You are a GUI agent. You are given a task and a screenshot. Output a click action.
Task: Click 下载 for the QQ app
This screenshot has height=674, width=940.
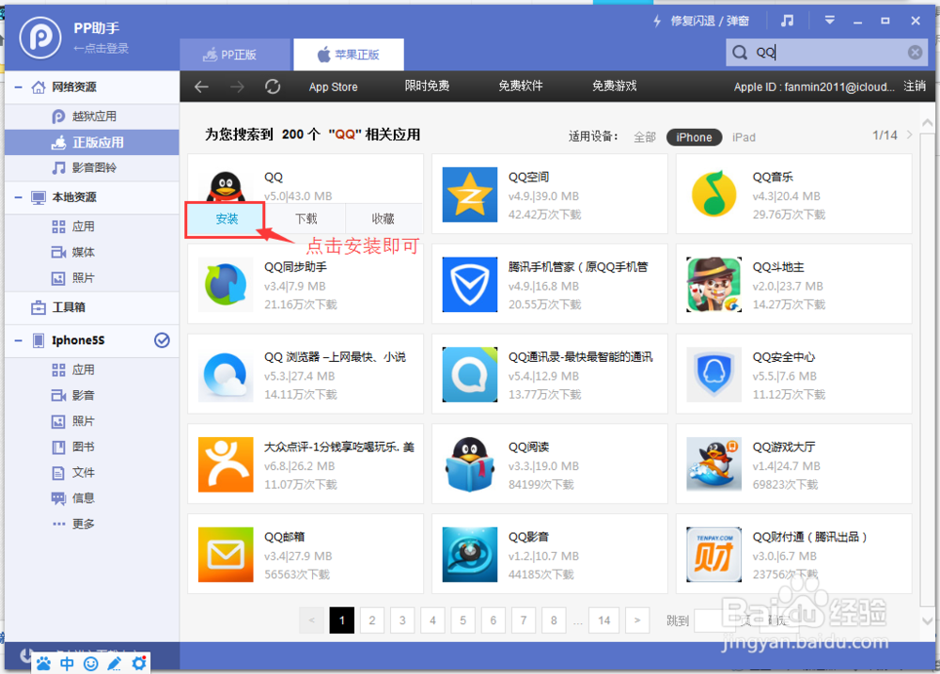click(306, 219)
